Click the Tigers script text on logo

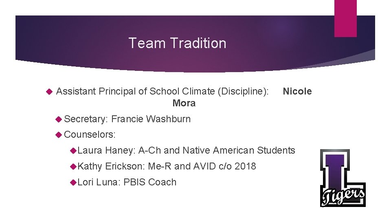(x=343, y=196)
